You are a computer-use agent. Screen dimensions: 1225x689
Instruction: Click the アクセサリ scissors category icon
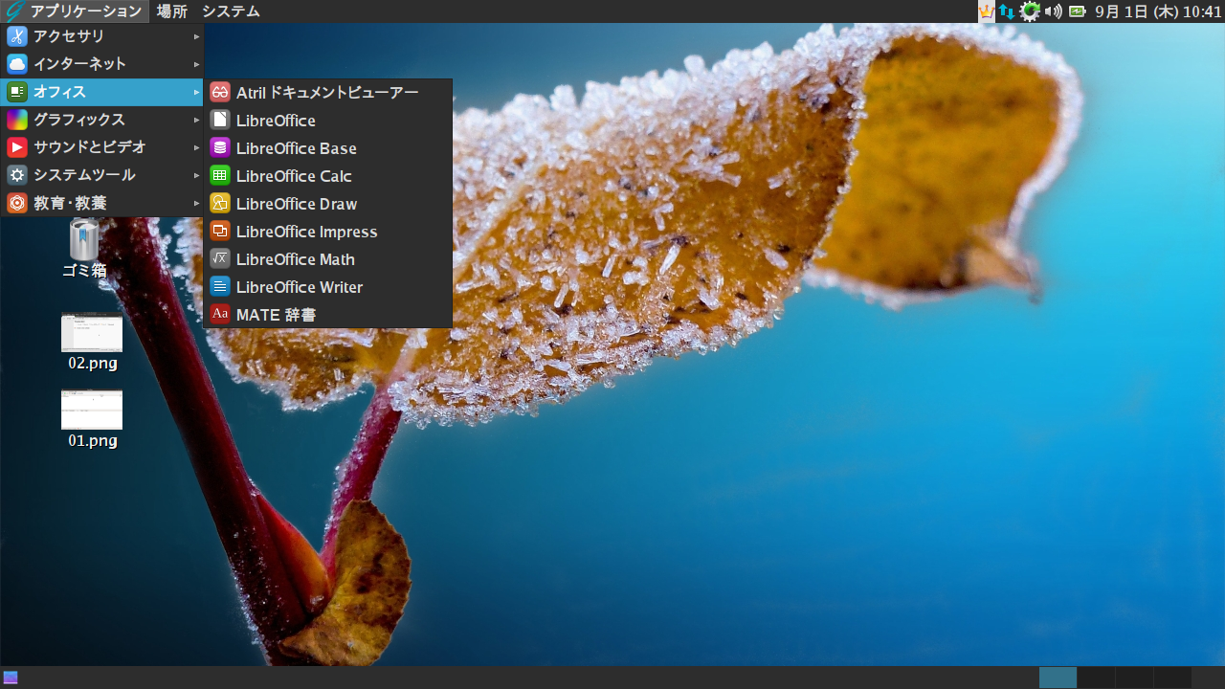click(17, 36)
